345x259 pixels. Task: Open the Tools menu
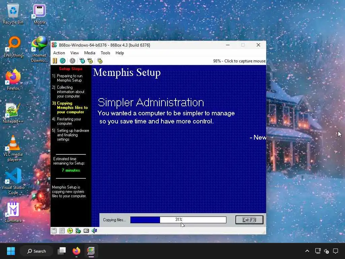(105, 53)
